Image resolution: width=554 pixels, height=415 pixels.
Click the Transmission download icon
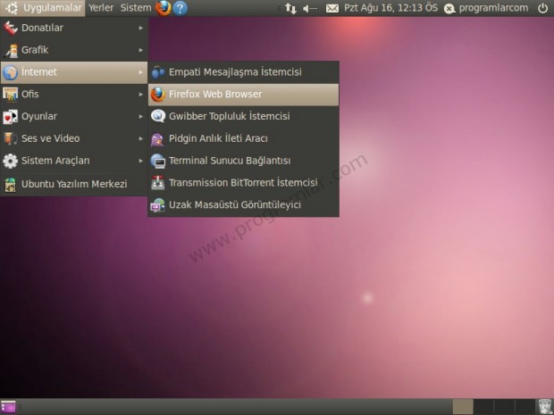click(158, 183)
